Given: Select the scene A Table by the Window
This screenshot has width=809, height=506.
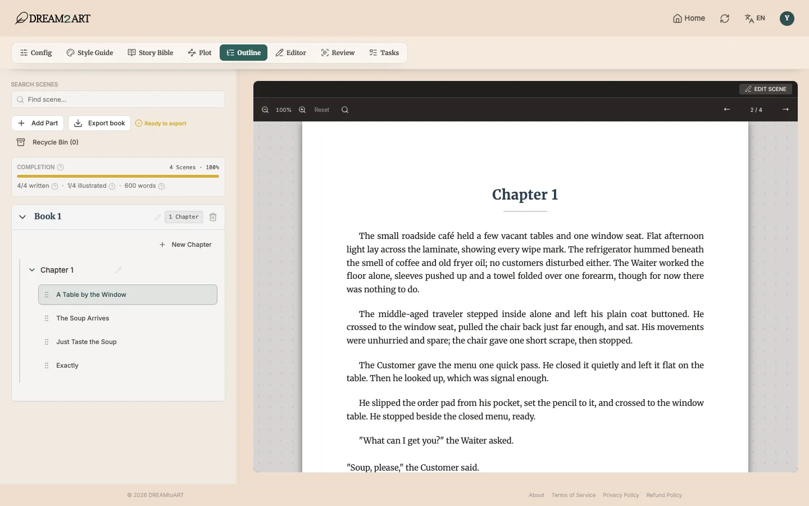Looking at the screenshot, I should pos(128,295).
